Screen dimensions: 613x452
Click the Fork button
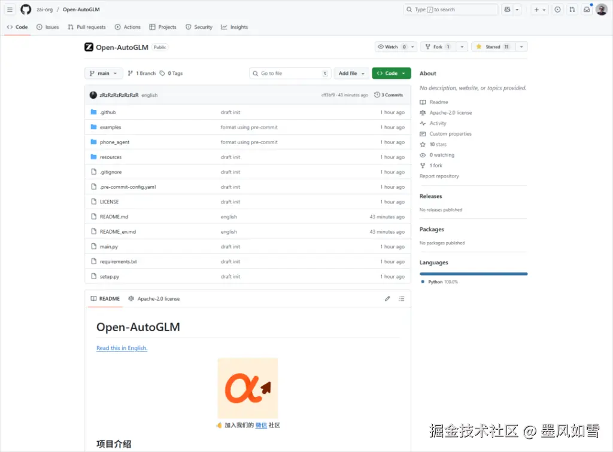pyautogui.click(x=438, y=47)
